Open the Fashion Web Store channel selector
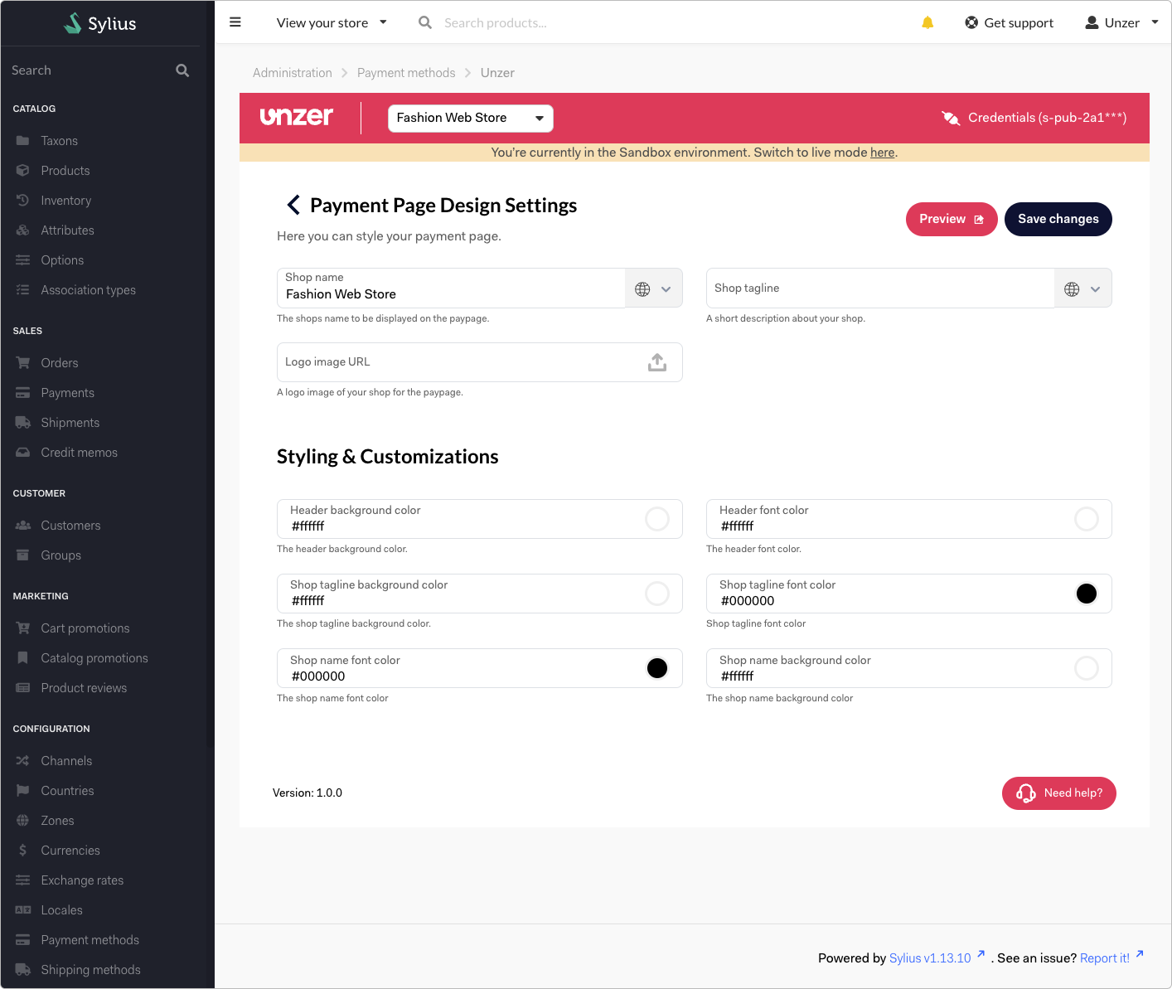The width and height of the screenshot is (1172, 989). coord(471,119)
